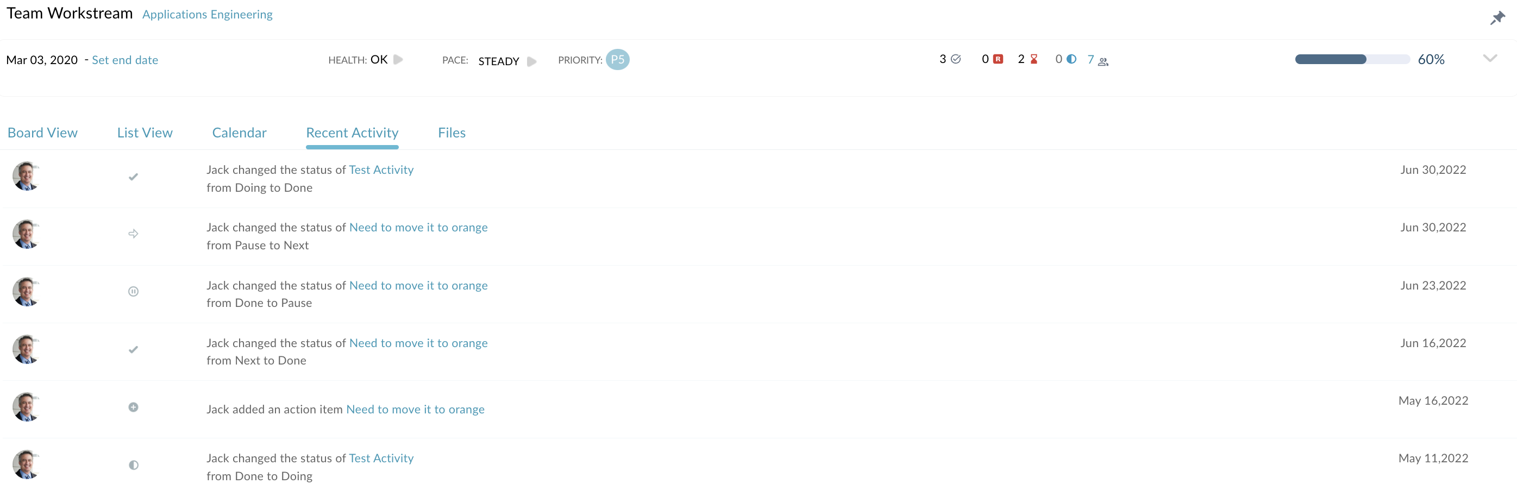
Task: Click the 60% percentage label
Action: click(x=1431, y=59)
